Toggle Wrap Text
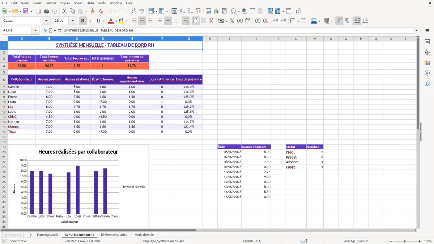Viewport: 434px width, 244px height. point(186,21)
